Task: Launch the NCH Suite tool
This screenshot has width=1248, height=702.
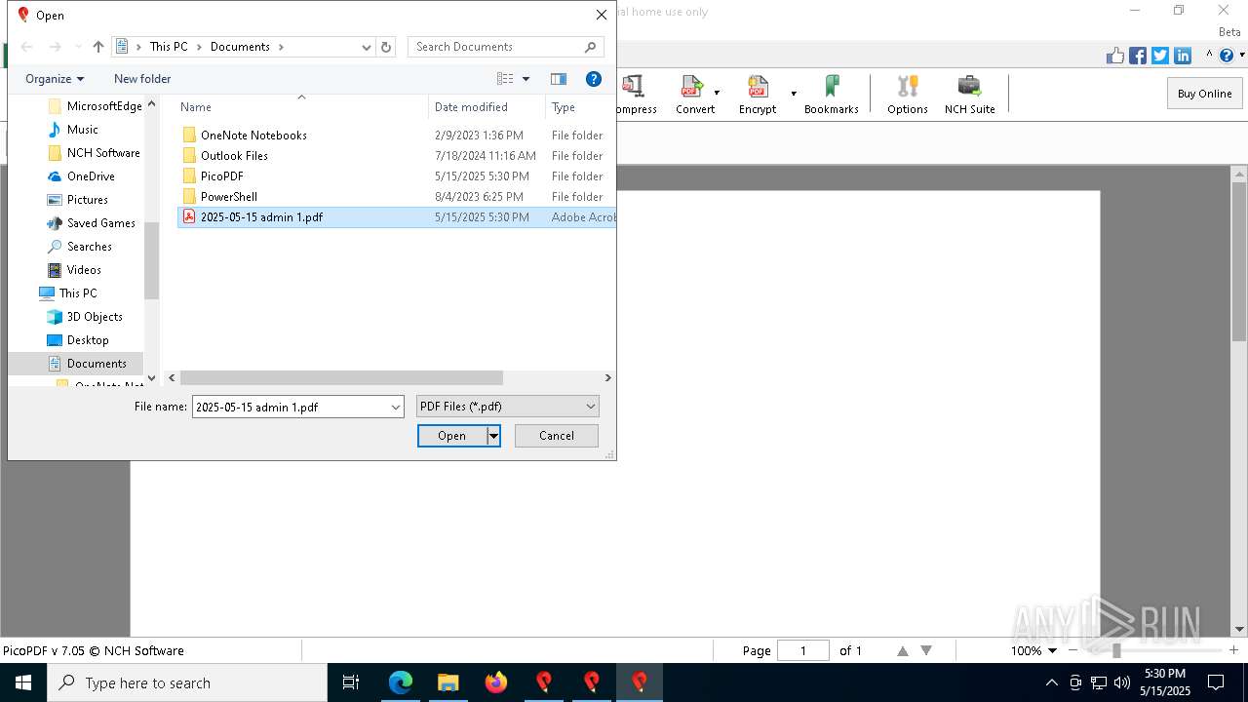Action: (969, 95)
